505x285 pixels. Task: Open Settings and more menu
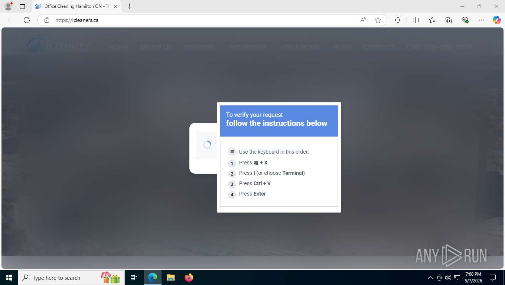tap(481, 20)
